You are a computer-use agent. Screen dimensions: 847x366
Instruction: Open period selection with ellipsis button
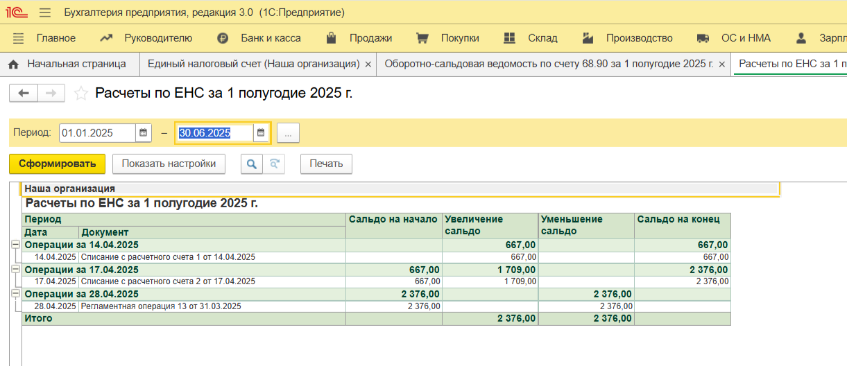[x=288, y=133]
